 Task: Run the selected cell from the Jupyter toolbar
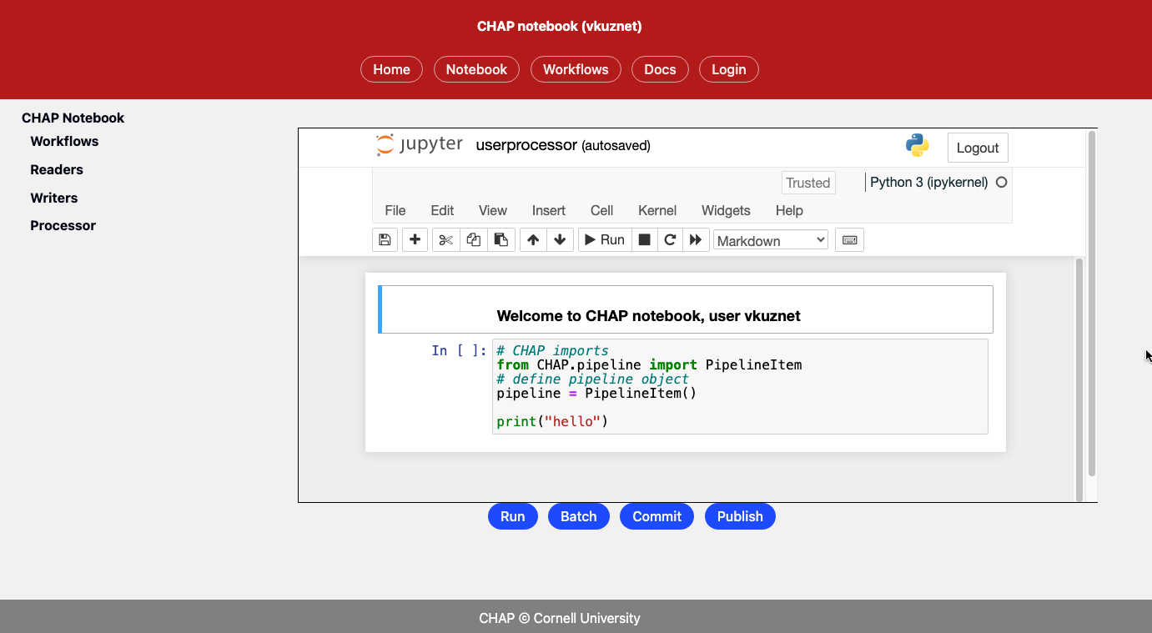(605, 240)
